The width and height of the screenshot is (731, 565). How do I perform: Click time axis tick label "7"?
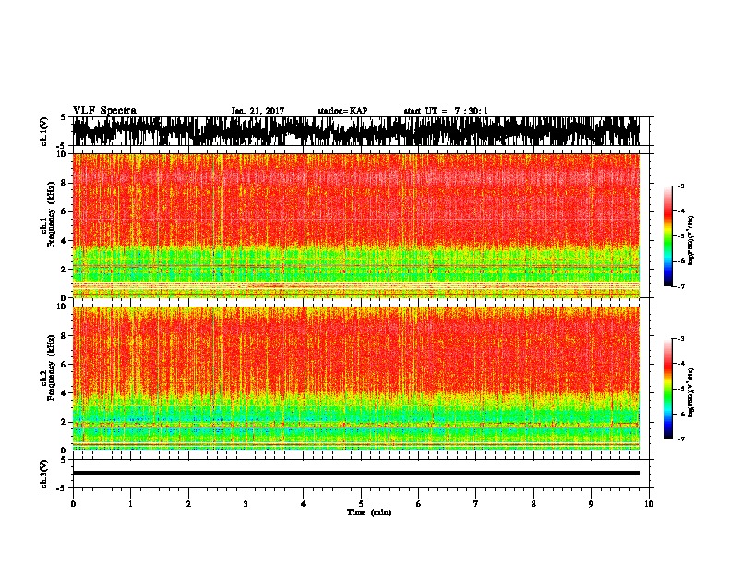tap(476, 504)
